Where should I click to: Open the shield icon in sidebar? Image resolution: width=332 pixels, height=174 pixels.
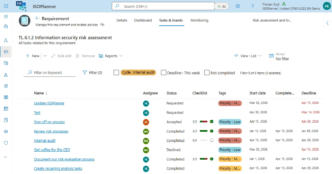click(6, 143)
